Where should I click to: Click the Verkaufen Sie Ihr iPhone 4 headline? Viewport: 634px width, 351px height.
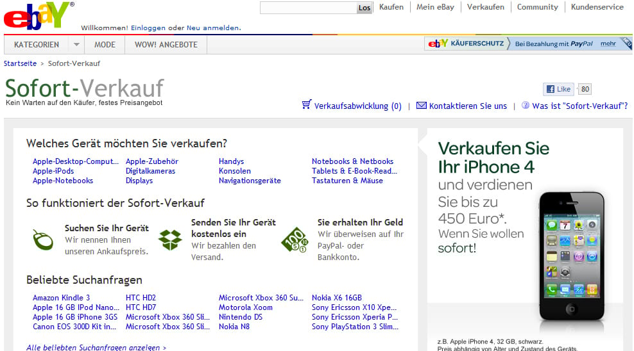[x=493, y=158]
